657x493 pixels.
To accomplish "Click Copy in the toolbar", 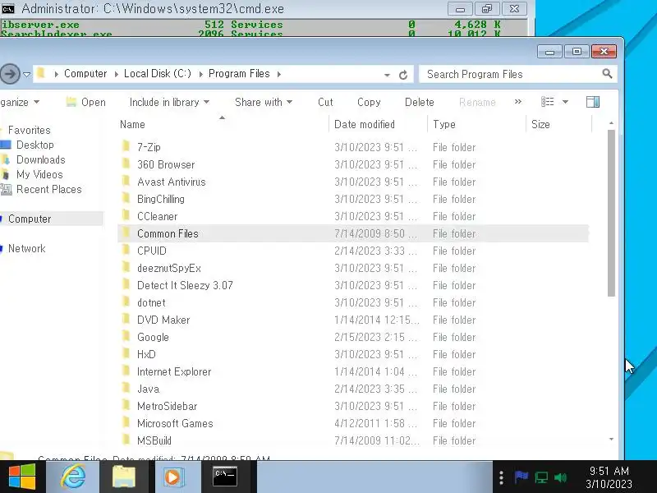I will point(369,102).
